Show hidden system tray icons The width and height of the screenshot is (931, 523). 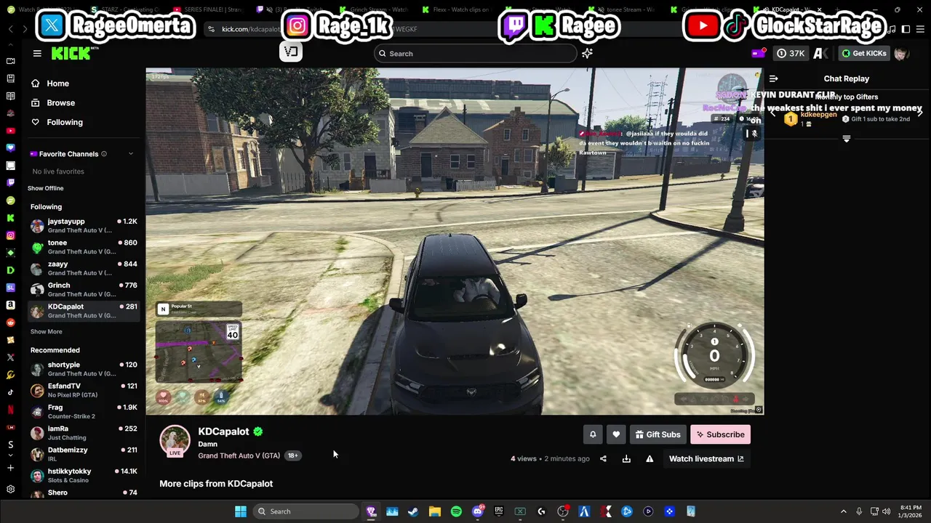[844, 511]
